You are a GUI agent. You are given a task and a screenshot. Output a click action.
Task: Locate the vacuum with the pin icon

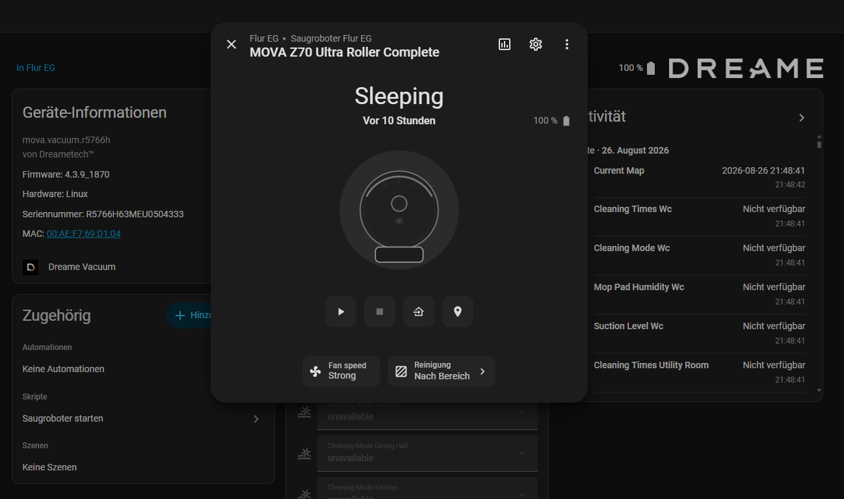tap(458, 312)
